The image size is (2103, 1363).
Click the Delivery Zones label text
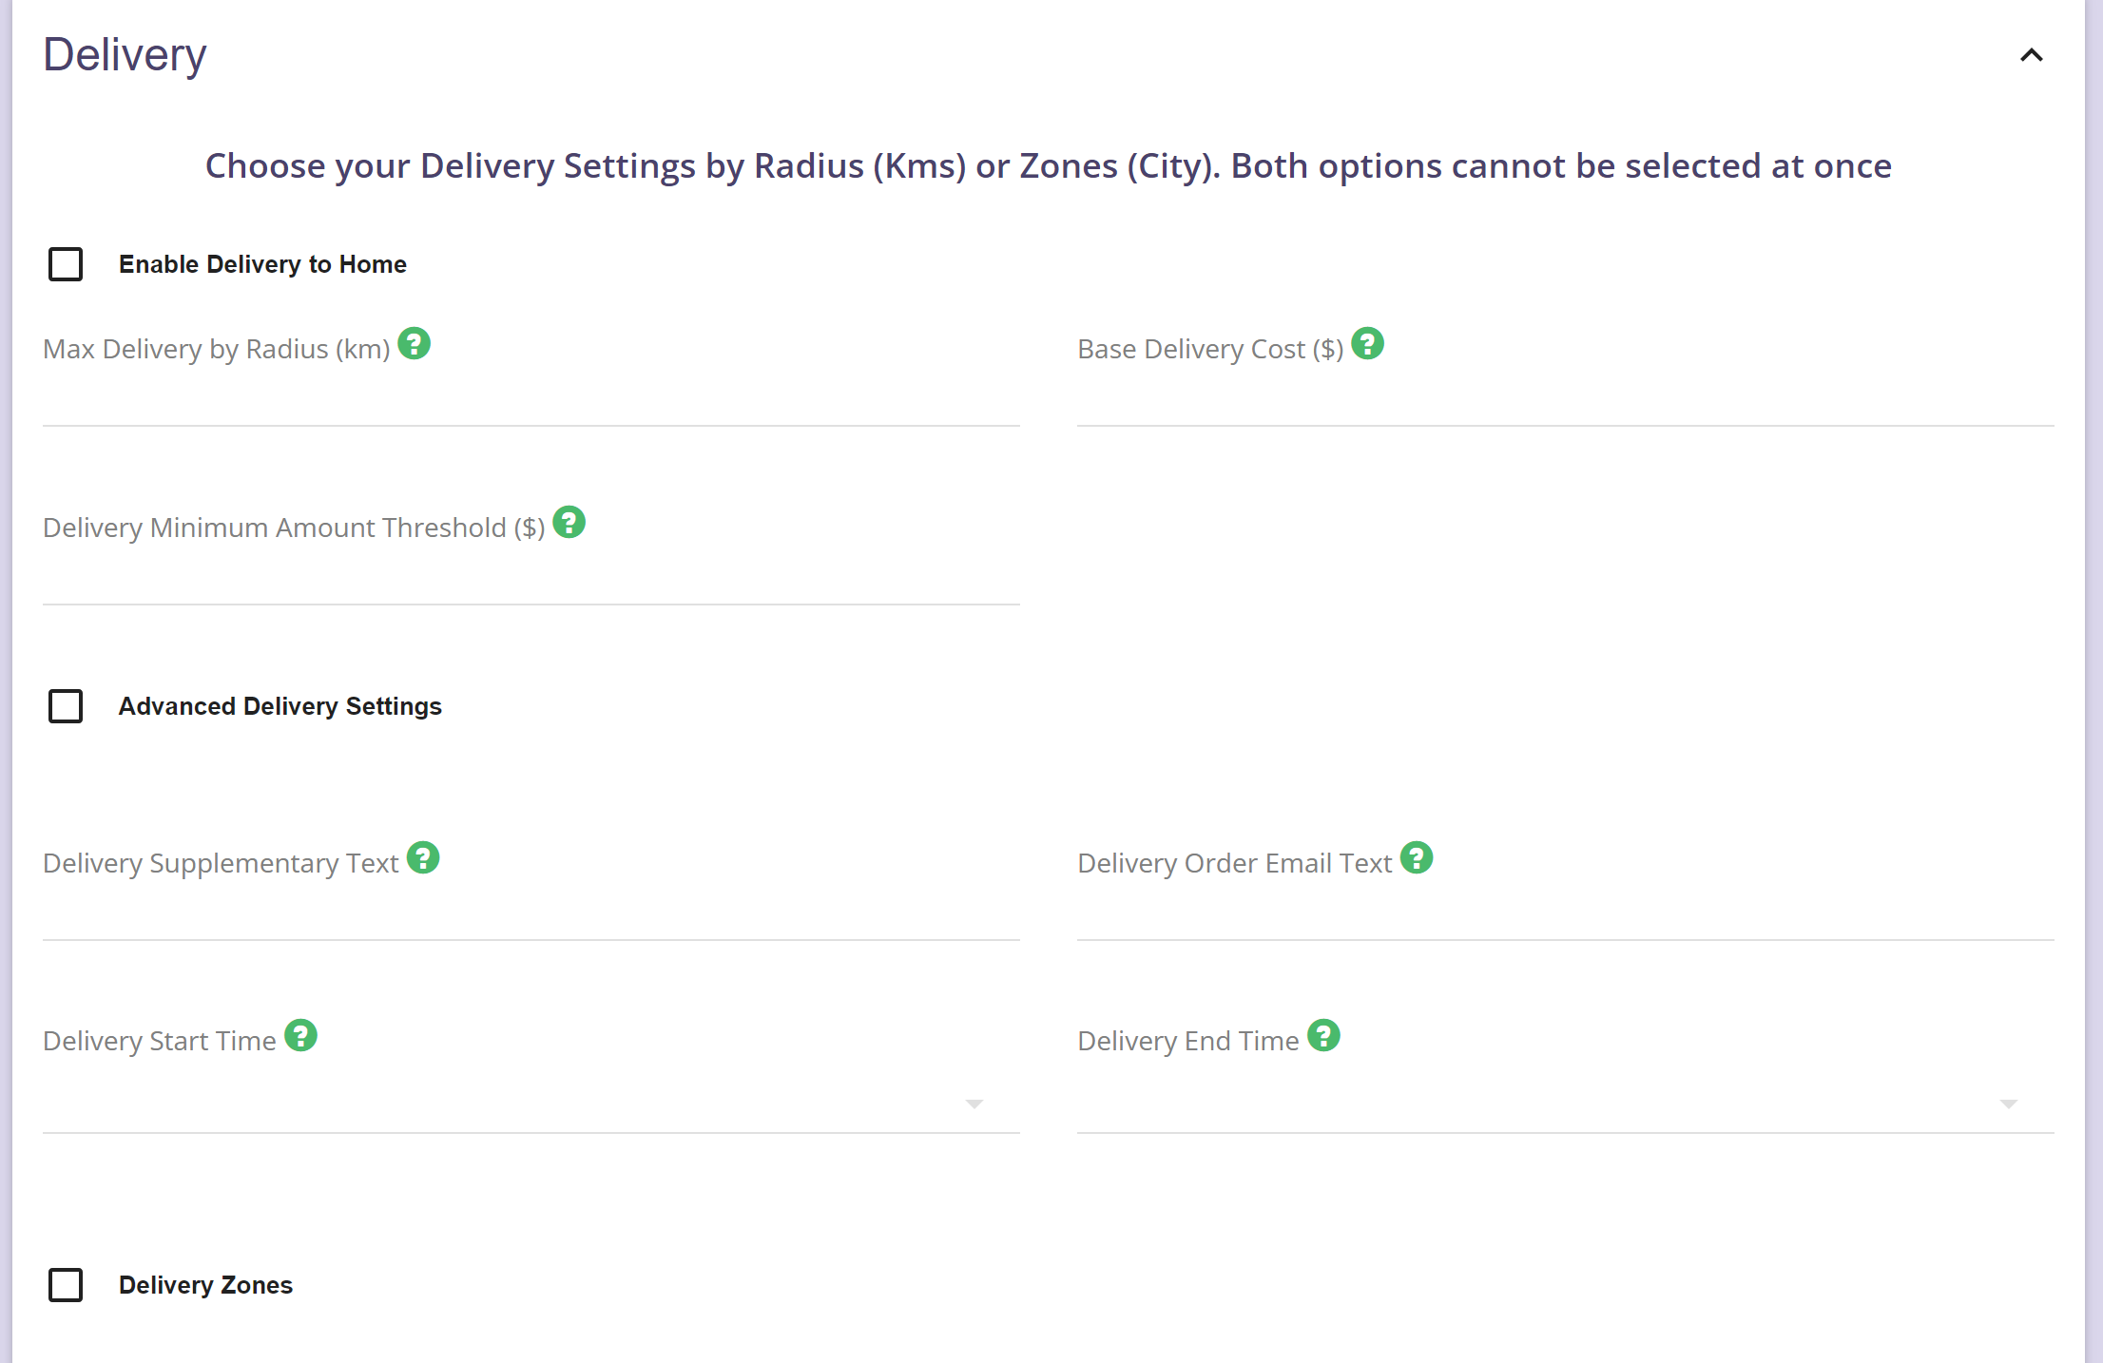(205, 1285)
